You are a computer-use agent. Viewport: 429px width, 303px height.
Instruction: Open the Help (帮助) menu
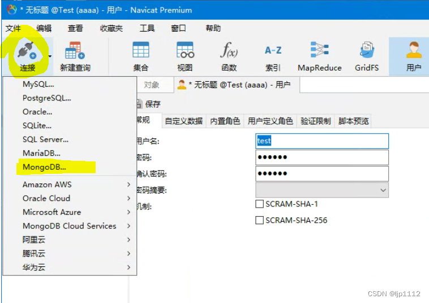click(213, 28)
